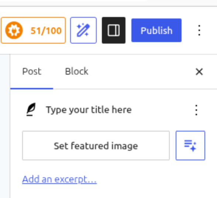Click the feather post icon
This screenshot has width=217, height=198.
tap(31, 109)
